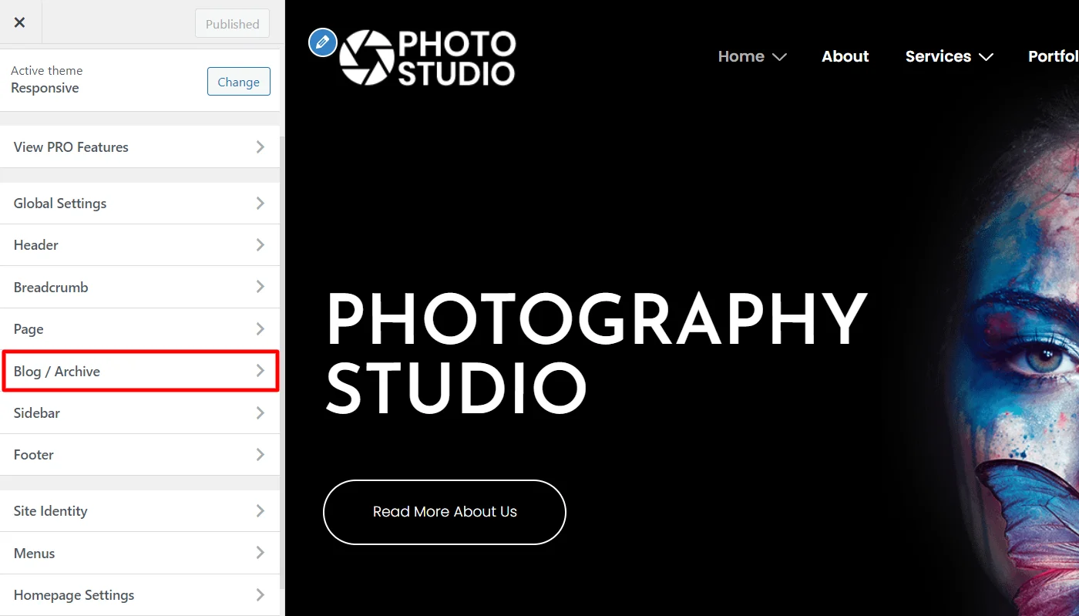This screenshot has width=1079, height=616.
Task: Close the Customizer with the X icon
Action: click(x=20, y=22)
